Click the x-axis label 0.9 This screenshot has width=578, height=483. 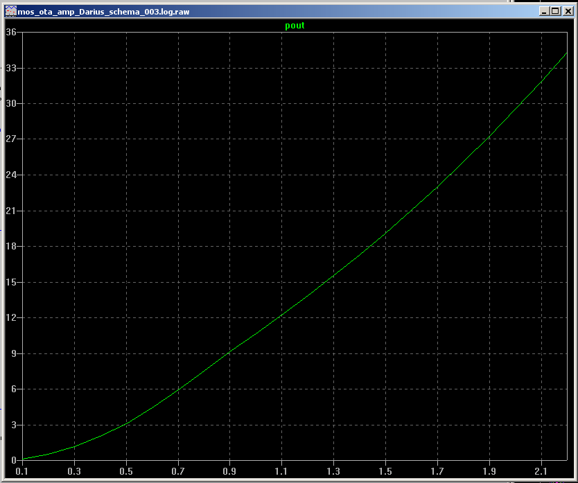[x=229, y=471]
